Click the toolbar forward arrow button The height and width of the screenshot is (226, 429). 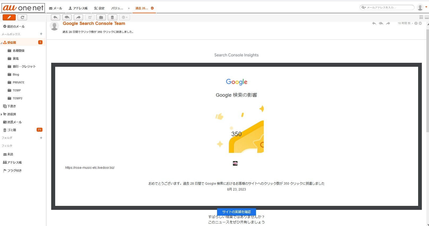(78, 17)
